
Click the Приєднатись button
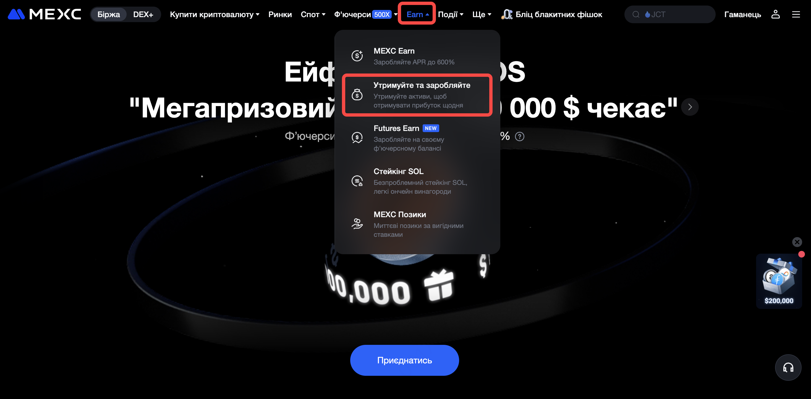404,360
